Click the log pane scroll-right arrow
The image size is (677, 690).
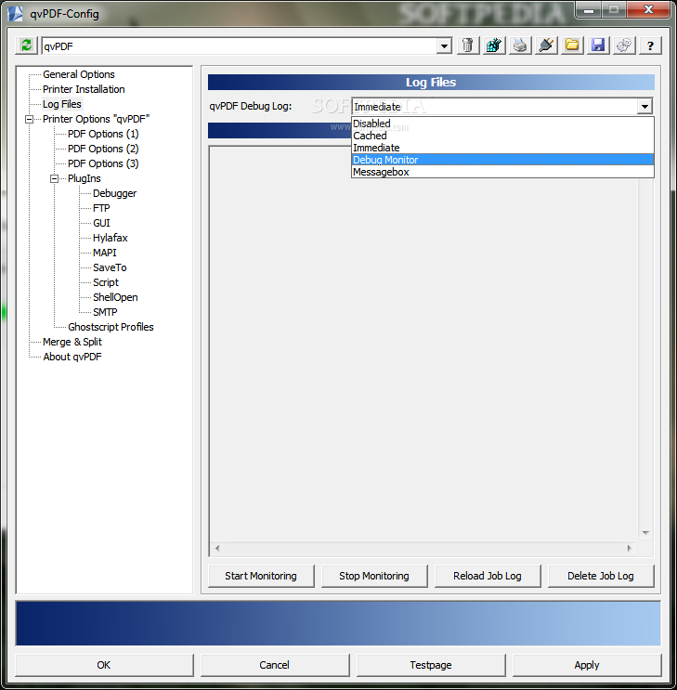pyautogui.click(x=630, y=548)
